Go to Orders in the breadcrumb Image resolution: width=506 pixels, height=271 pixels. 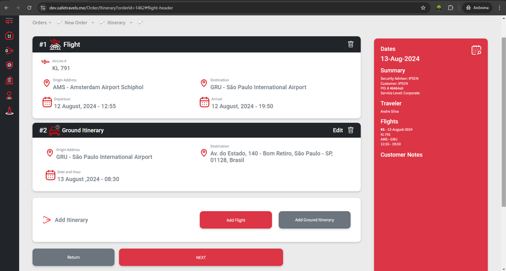point(39,22)
